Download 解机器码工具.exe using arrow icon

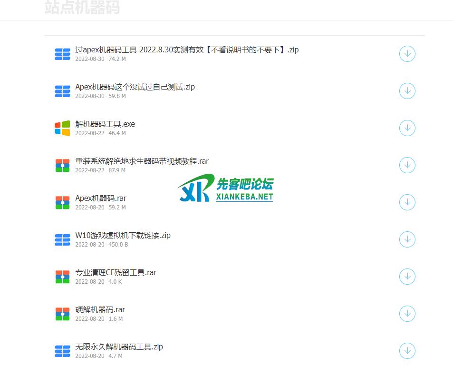[407, 128]
